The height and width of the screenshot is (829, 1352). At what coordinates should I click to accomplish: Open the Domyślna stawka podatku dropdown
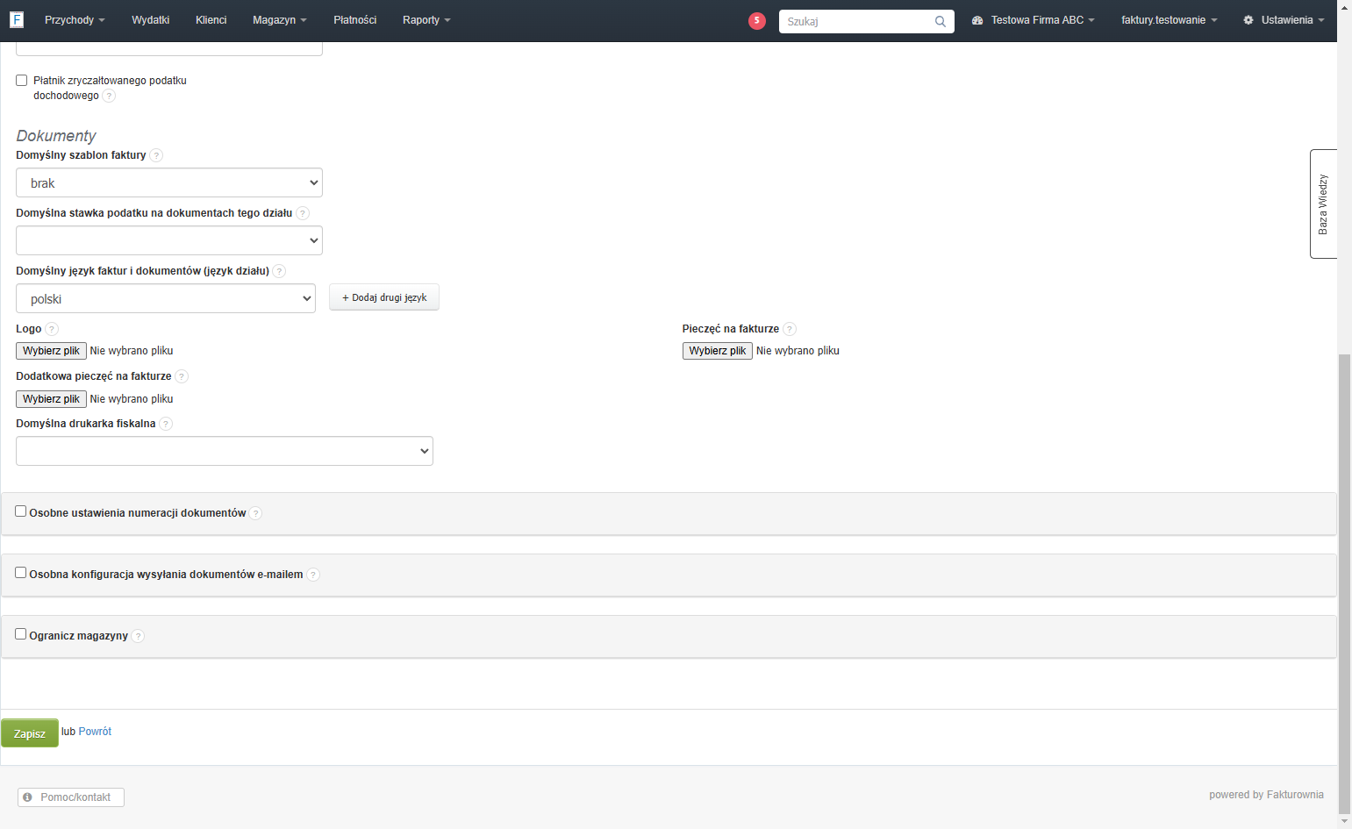[x=169, y=240]
